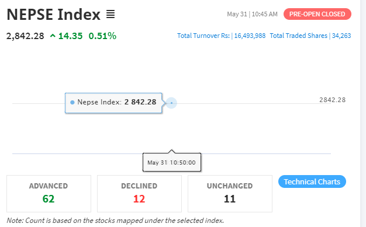Click the Technical Charts button
Image resolution: width=366 pixels, height=227 pixels.
pos(312,181)
